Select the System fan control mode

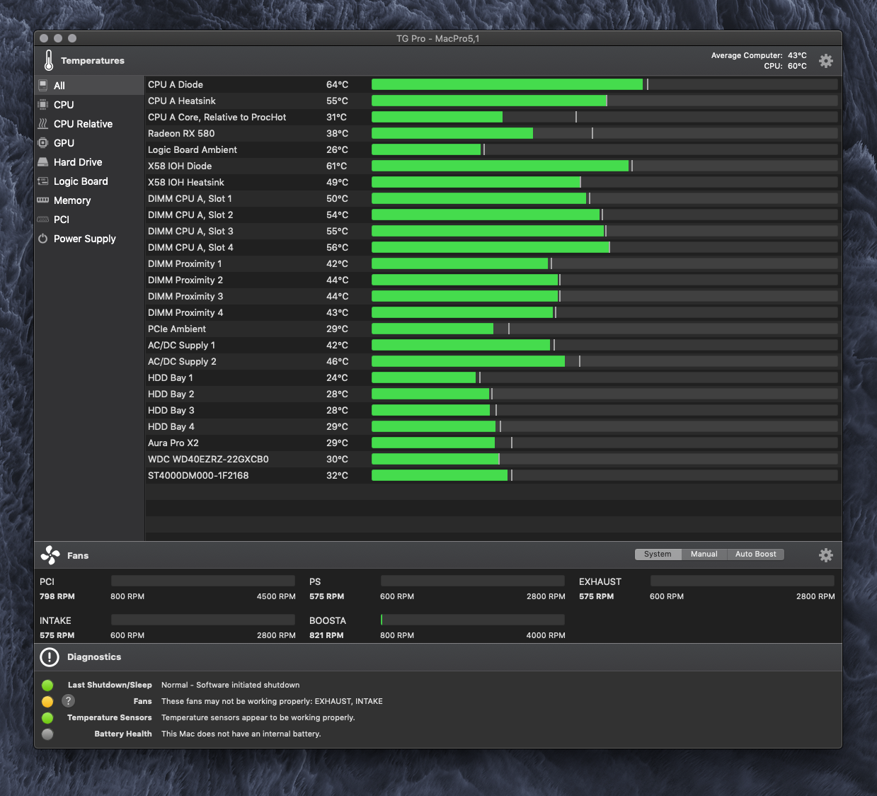658,554
